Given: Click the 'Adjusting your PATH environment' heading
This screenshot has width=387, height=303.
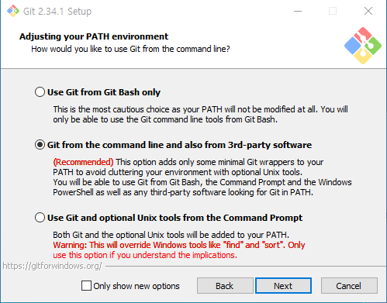Looking at the screenshot, I should coord(94,36).
